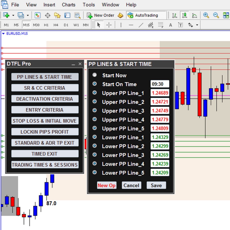Screen dimensions: 230x230
Task: Open the Tools menu
Action: [89, 5]
